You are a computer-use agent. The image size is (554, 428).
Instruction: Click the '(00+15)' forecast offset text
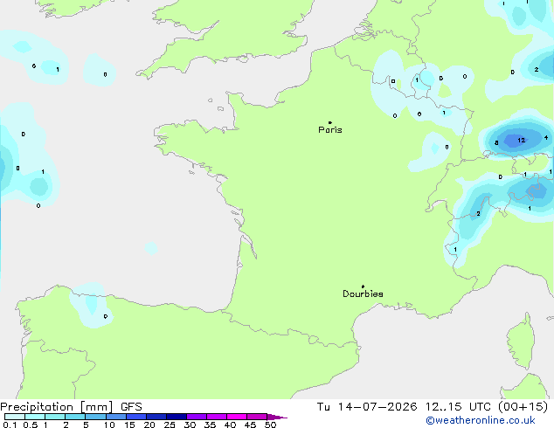[x=523, y=407]
